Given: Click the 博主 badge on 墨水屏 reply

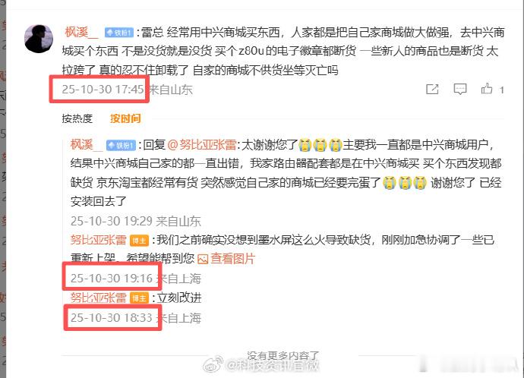Looking at the screenshot, I should [x=139, y=241].
